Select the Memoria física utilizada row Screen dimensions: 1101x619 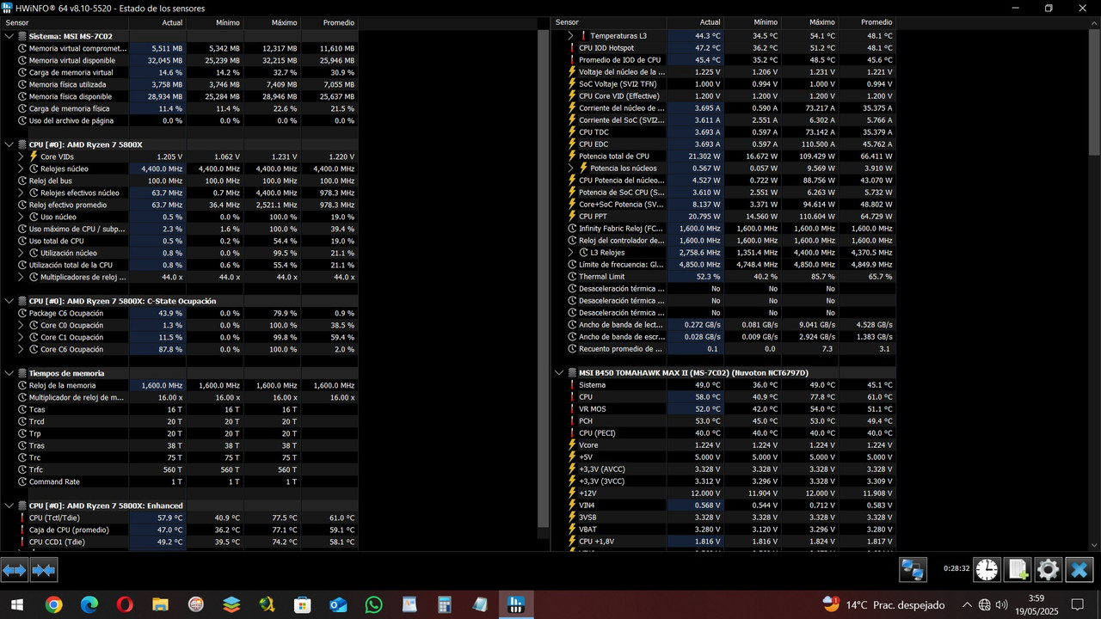179,84
